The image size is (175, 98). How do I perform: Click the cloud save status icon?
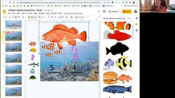tap(52, 10)
